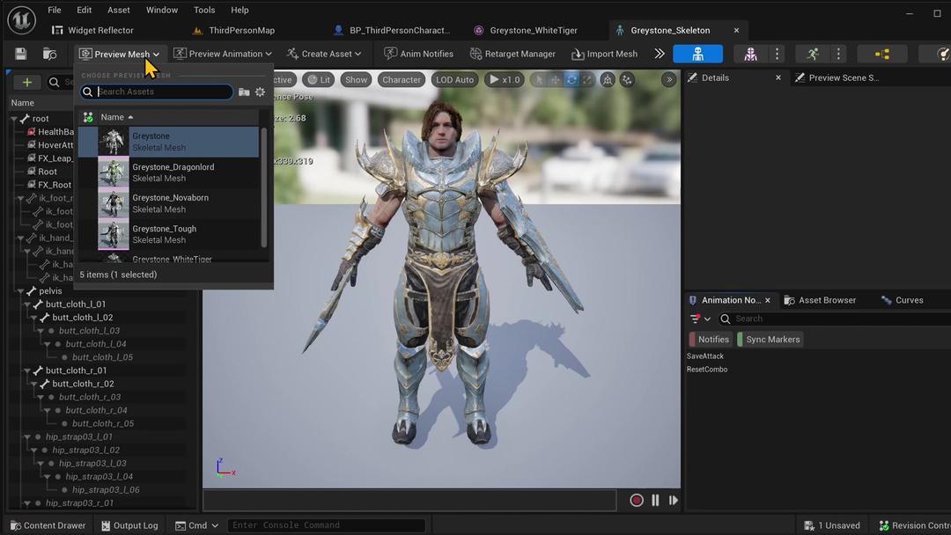Click the Import Mesh toolbar icon
The image size is (951, 535).
coord(604,53)
